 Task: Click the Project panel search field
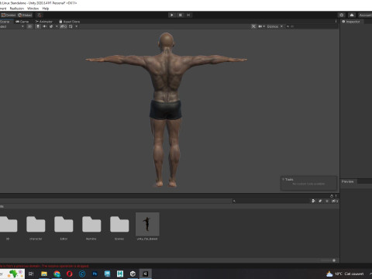coord(271,201)
